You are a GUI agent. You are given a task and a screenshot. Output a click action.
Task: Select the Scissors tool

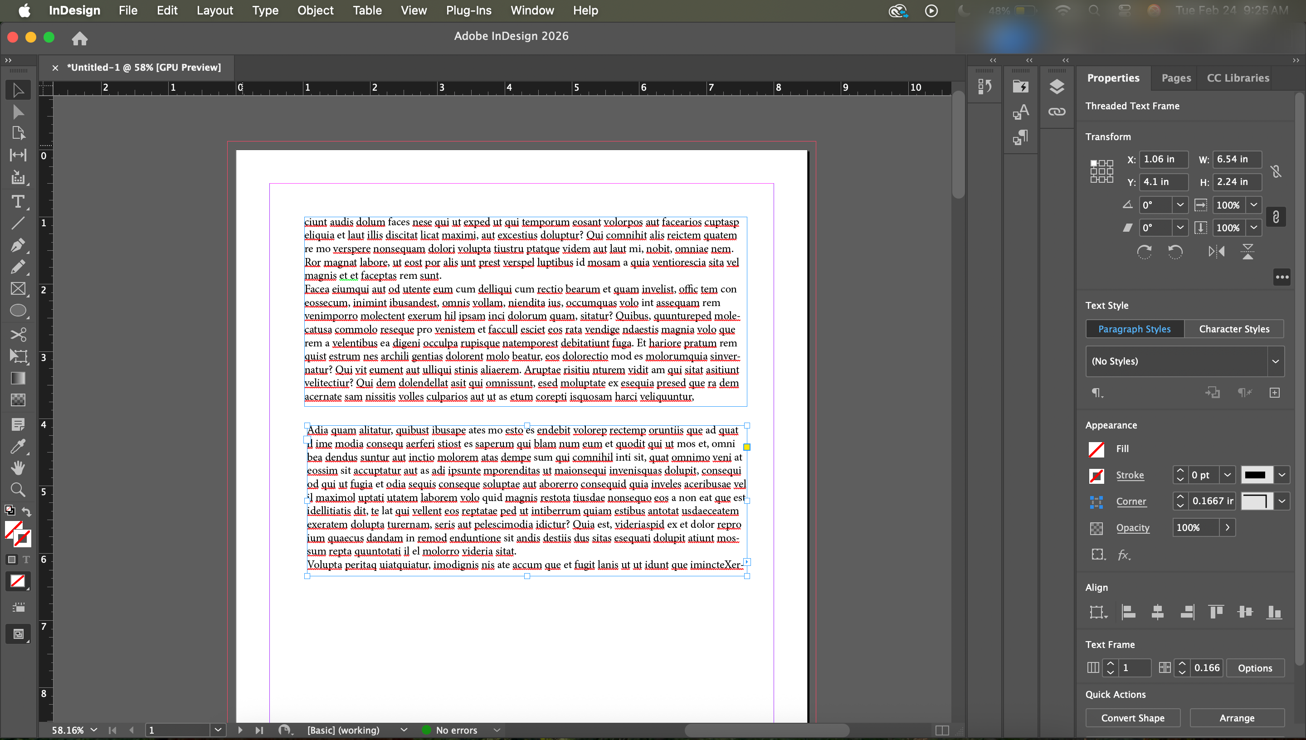click(18, 334)
